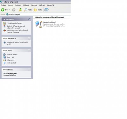
Task: Click the green Zpět back arrow icon
Action: point(3,10)
